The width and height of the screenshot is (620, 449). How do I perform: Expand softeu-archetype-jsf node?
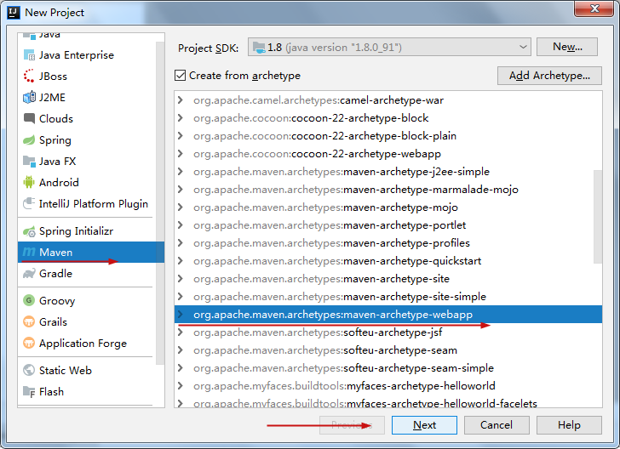tap(181, 332)
